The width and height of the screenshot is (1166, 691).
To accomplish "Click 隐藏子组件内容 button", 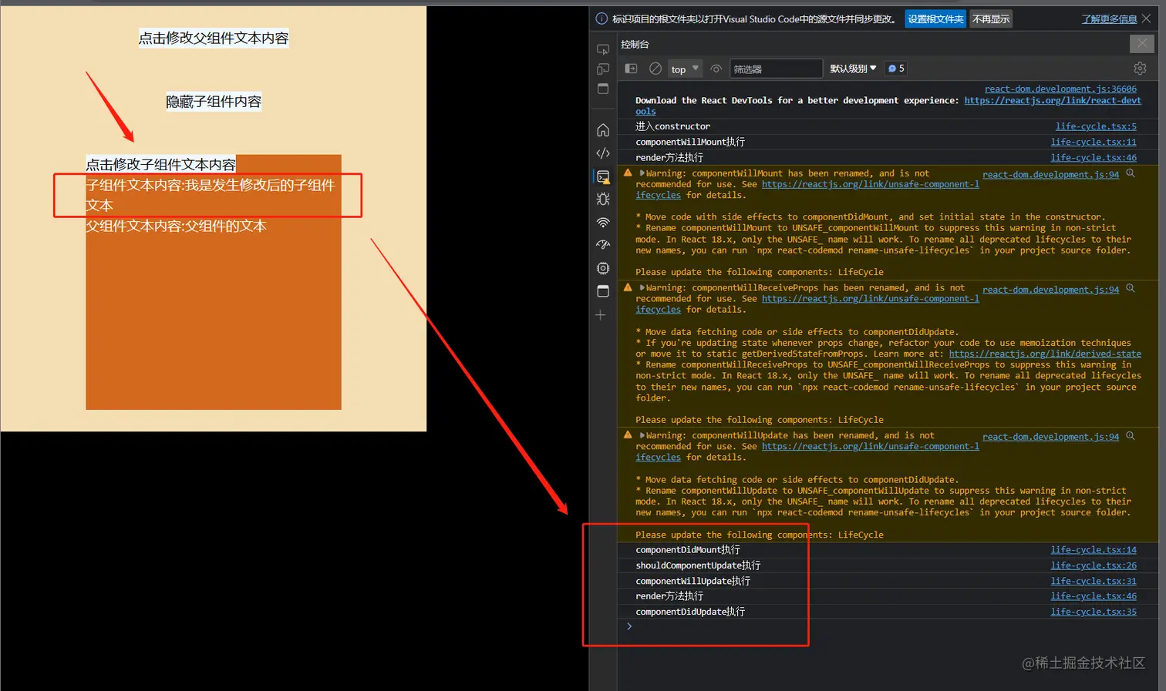I will point(214,102).
